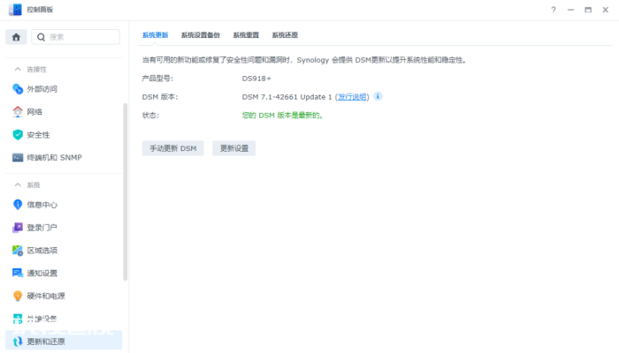619x353 pixels.
Task: Select 通知设置 label in sidebar
Action: point(42,273)
